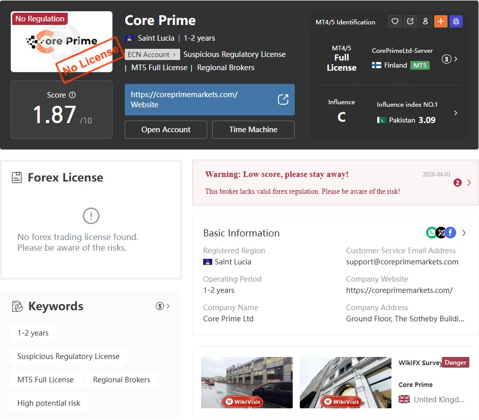This screenshot has width=479, height=420.
Task: Click the warning count badge 2
Action: click(x=457, y=183)
